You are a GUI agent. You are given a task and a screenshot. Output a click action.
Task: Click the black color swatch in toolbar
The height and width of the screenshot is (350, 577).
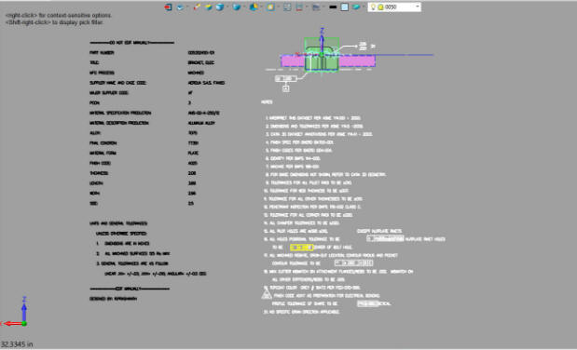[x=333, y=7]
